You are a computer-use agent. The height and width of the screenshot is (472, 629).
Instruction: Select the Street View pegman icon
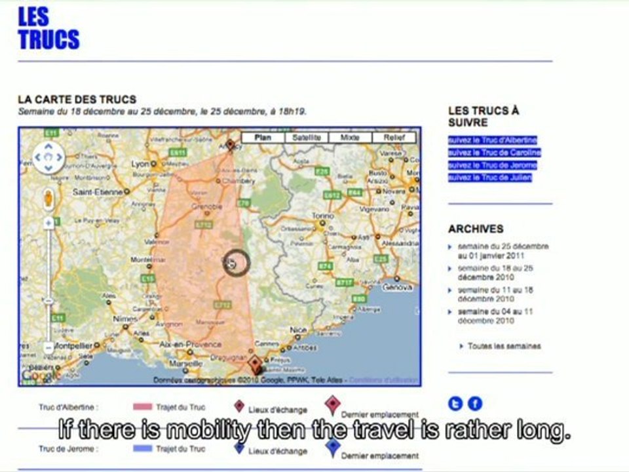[x=48, y=199]
